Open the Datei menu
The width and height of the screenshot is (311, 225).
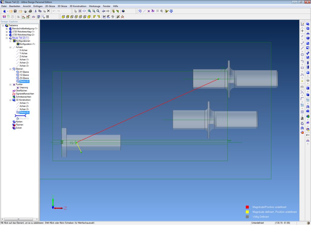pos(4,6)
